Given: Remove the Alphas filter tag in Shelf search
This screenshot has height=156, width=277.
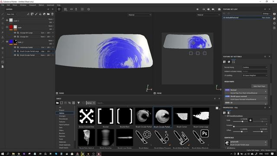Looking at the screenshot, I should pos(94,103).
